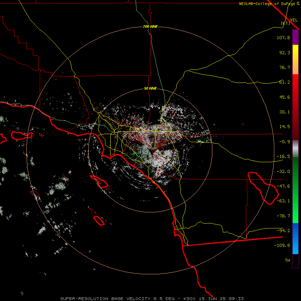Click the 50 NMI range ring label
The height and width of the screenshot is (301, 301).
click(150, 89)
